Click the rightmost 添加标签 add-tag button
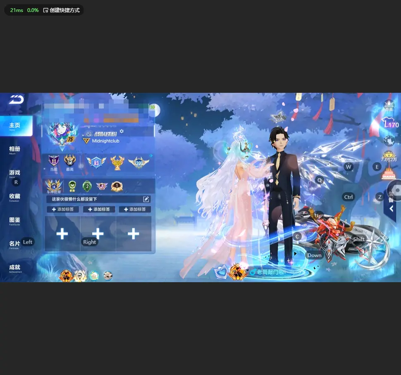 tap(135, 209)
